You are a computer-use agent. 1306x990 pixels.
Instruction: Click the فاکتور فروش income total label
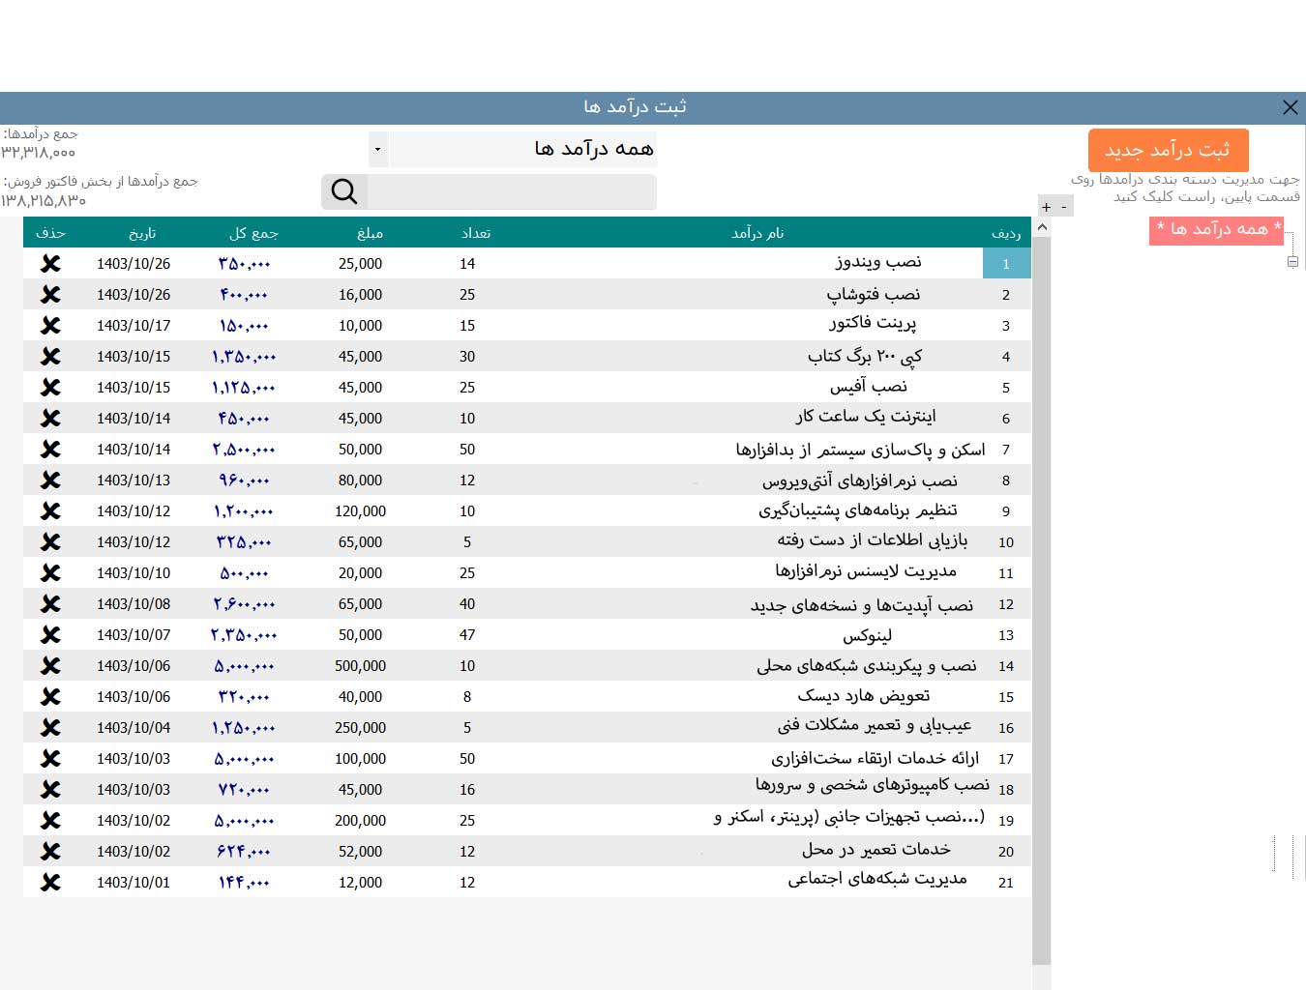[x=101, y=182]
